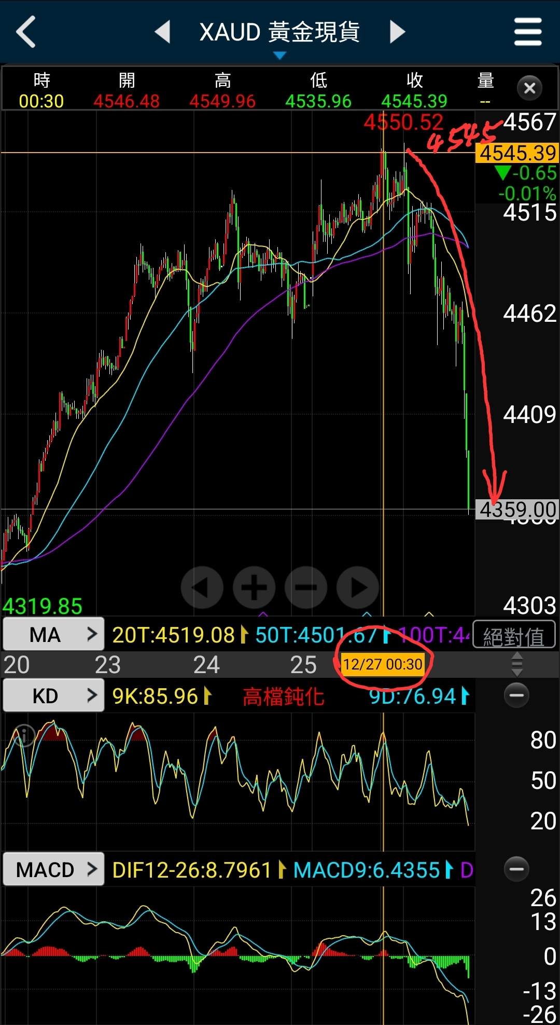Open the MACD indicator selector
Image resolution: width=560 pixels, height=1025 pixels.
pos(53,869)
